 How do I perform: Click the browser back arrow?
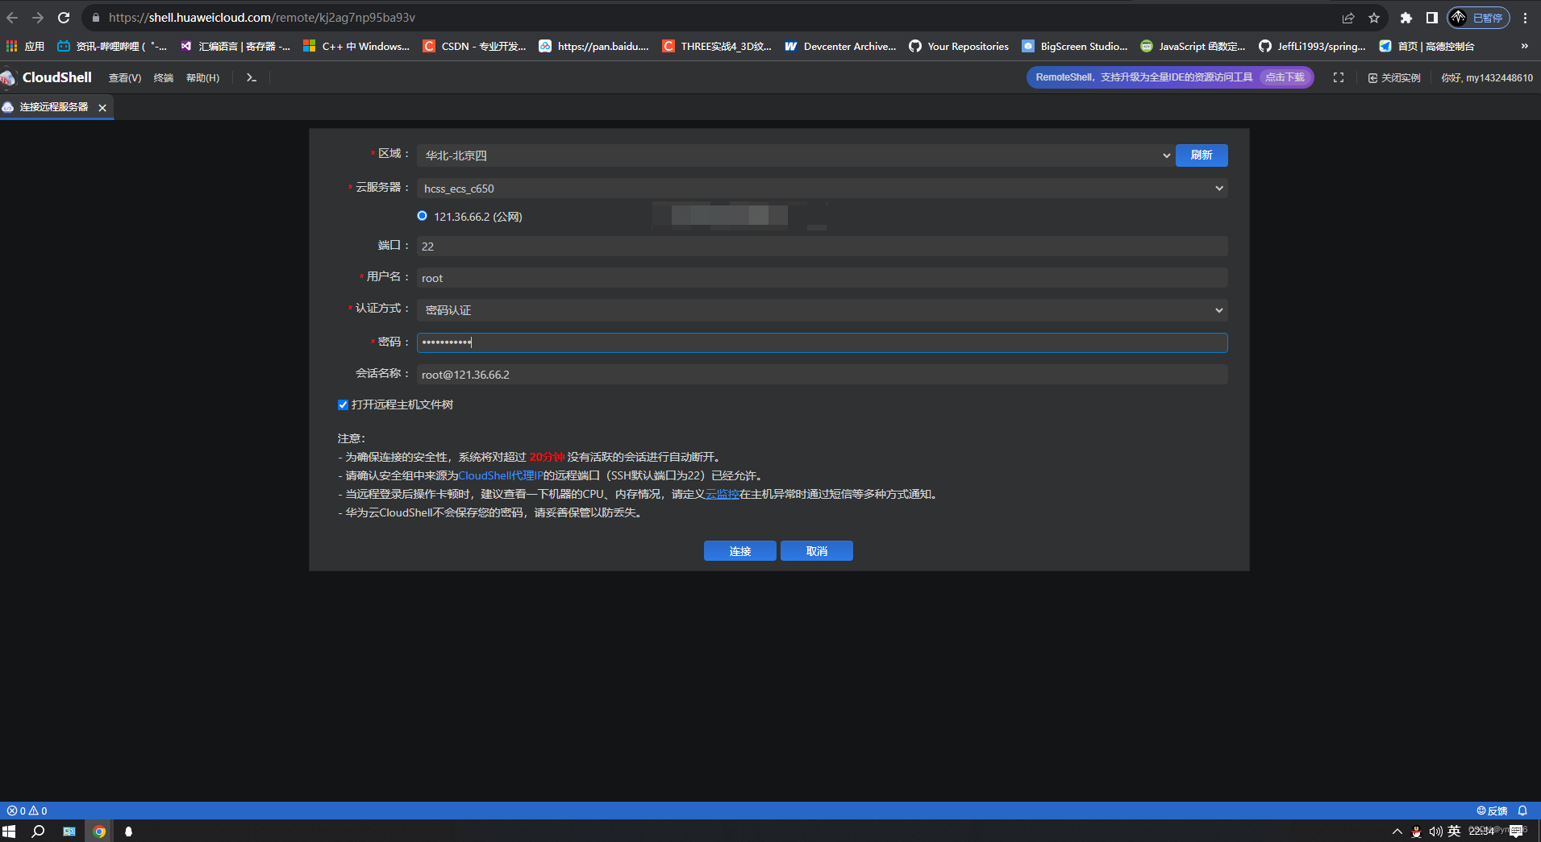click(12, 18)
